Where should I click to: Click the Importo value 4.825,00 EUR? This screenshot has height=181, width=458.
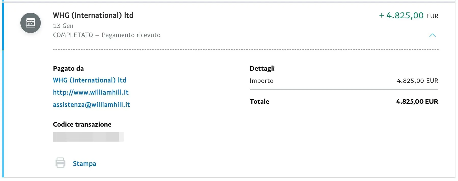click(417, 81)
